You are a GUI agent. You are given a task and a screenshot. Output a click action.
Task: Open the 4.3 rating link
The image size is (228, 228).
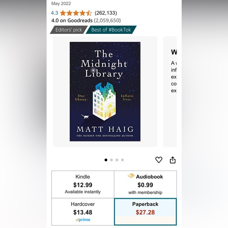[x=55, y=13]
